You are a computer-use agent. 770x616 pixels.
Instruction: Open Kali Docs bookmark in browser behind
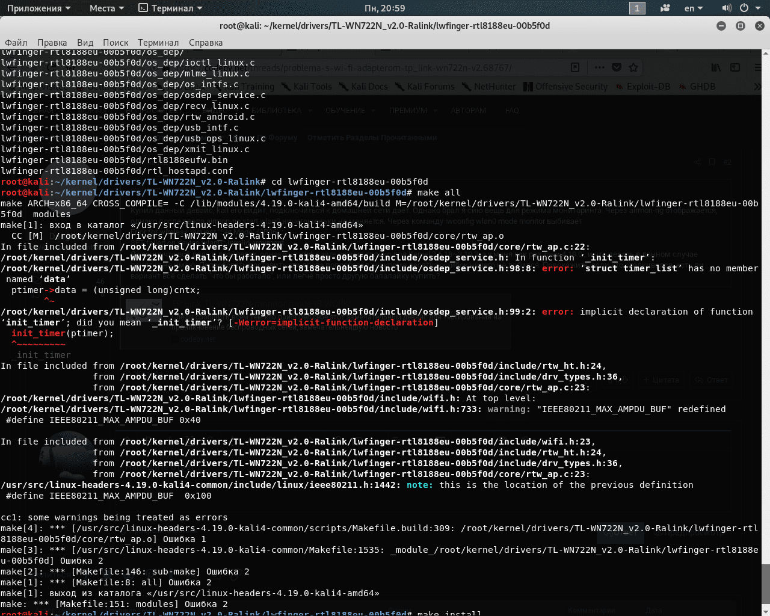click(364, 87)
